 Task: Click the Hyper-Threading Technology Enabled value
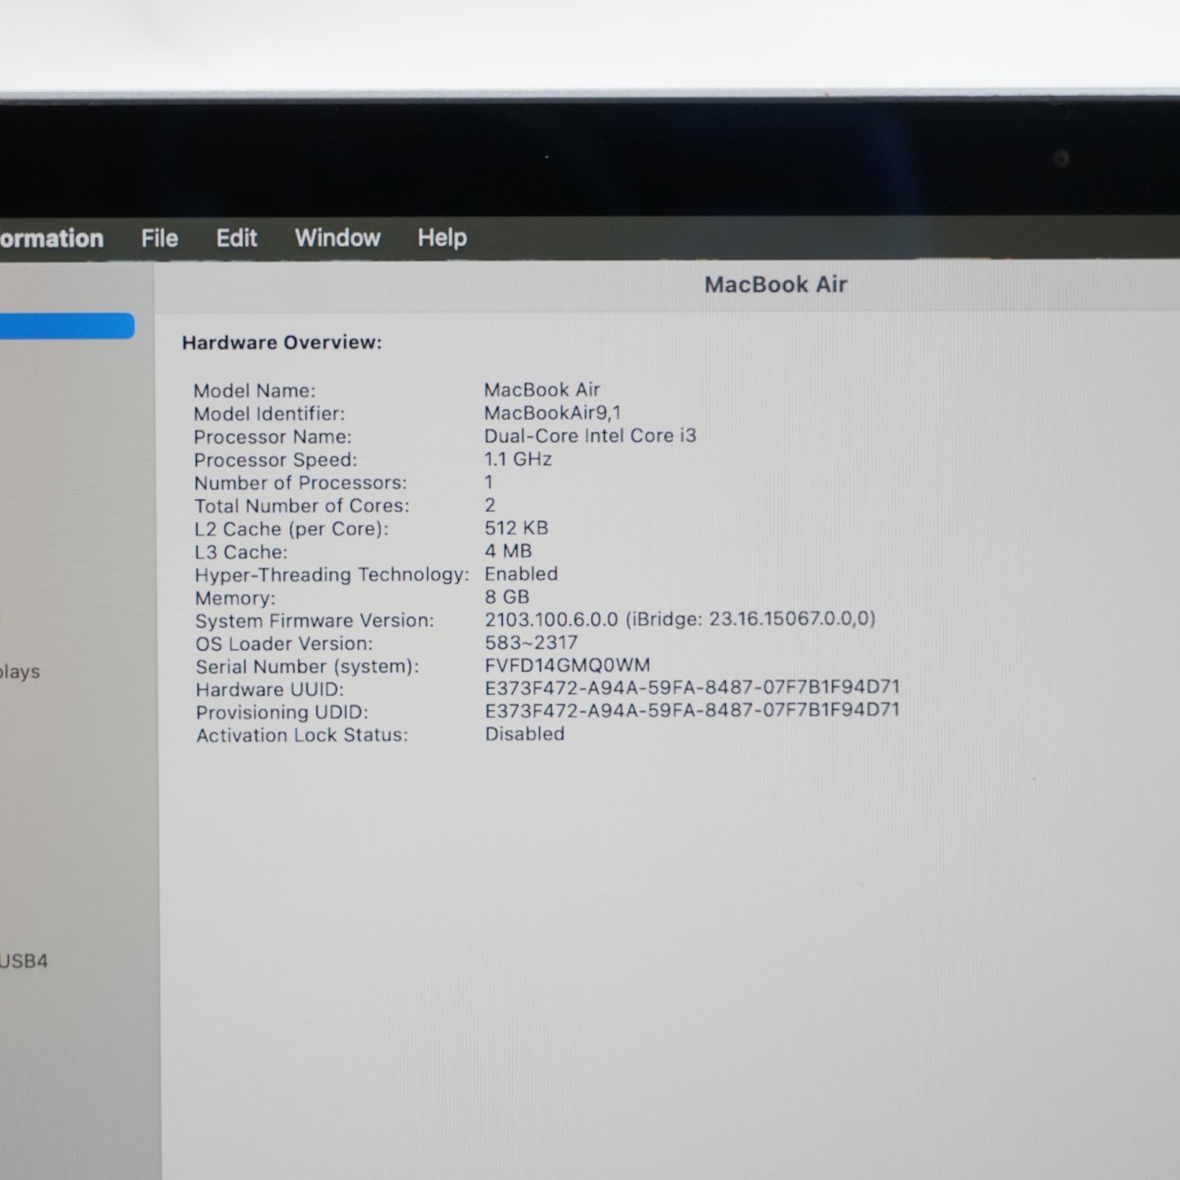[x=521, y=574]
